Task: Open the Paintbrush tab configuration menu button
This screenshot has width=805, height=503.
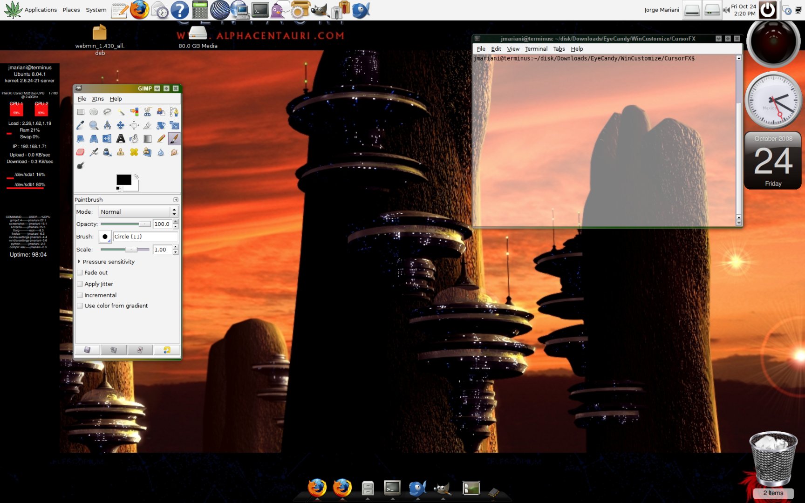Action: pyautogui.click(x=176, y=200)
